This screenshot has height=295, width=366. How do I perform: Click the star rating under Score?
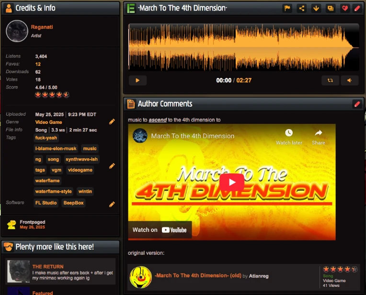[52, 95]
